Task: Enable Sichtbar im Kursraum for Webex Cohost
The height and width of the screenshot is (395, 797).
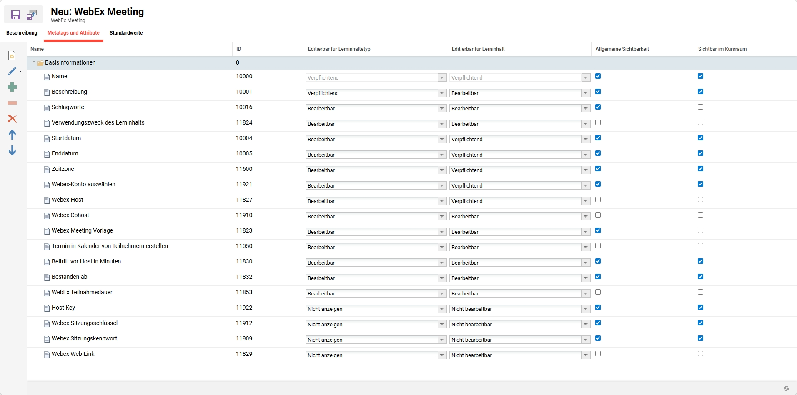Action: (700, 215)
